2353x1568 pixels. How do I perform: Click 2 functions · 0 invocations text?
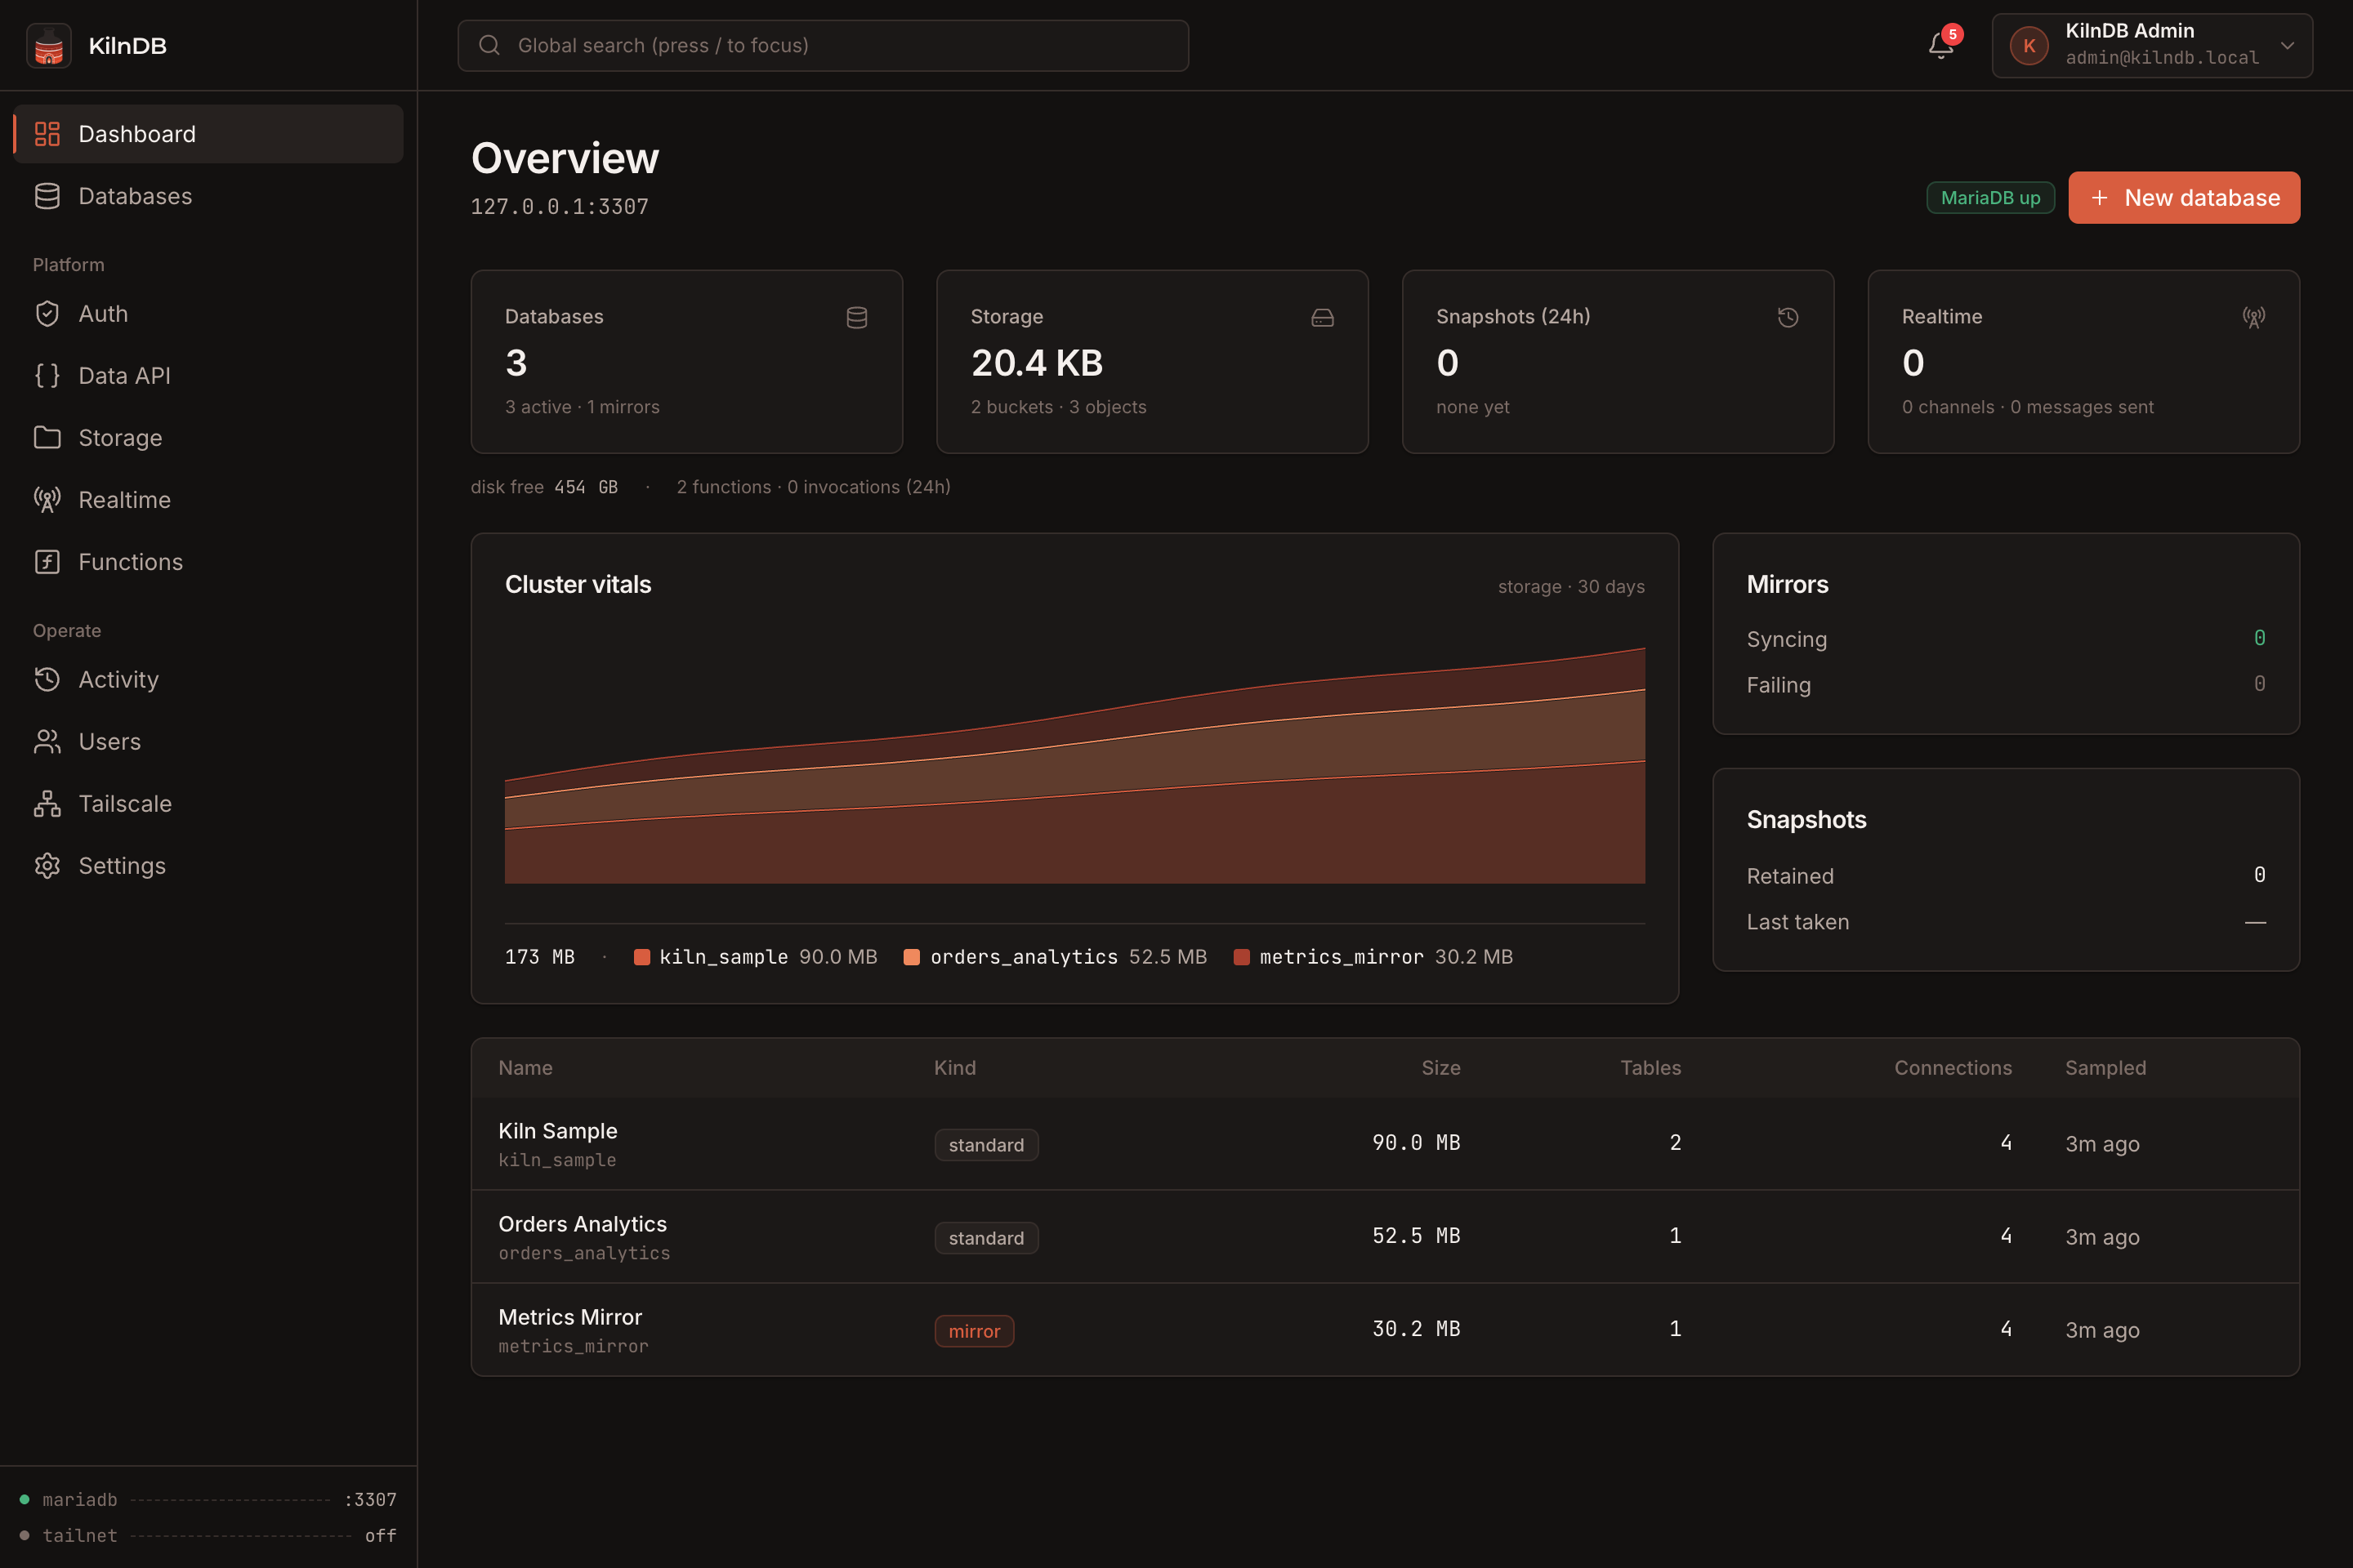coord(814,487)
